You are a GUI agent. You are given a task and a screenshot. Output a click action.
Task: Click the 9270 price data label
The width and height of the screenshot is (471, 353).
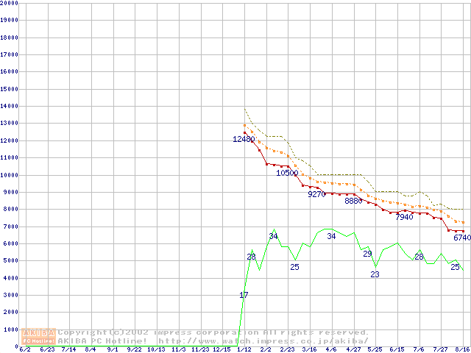316,195
